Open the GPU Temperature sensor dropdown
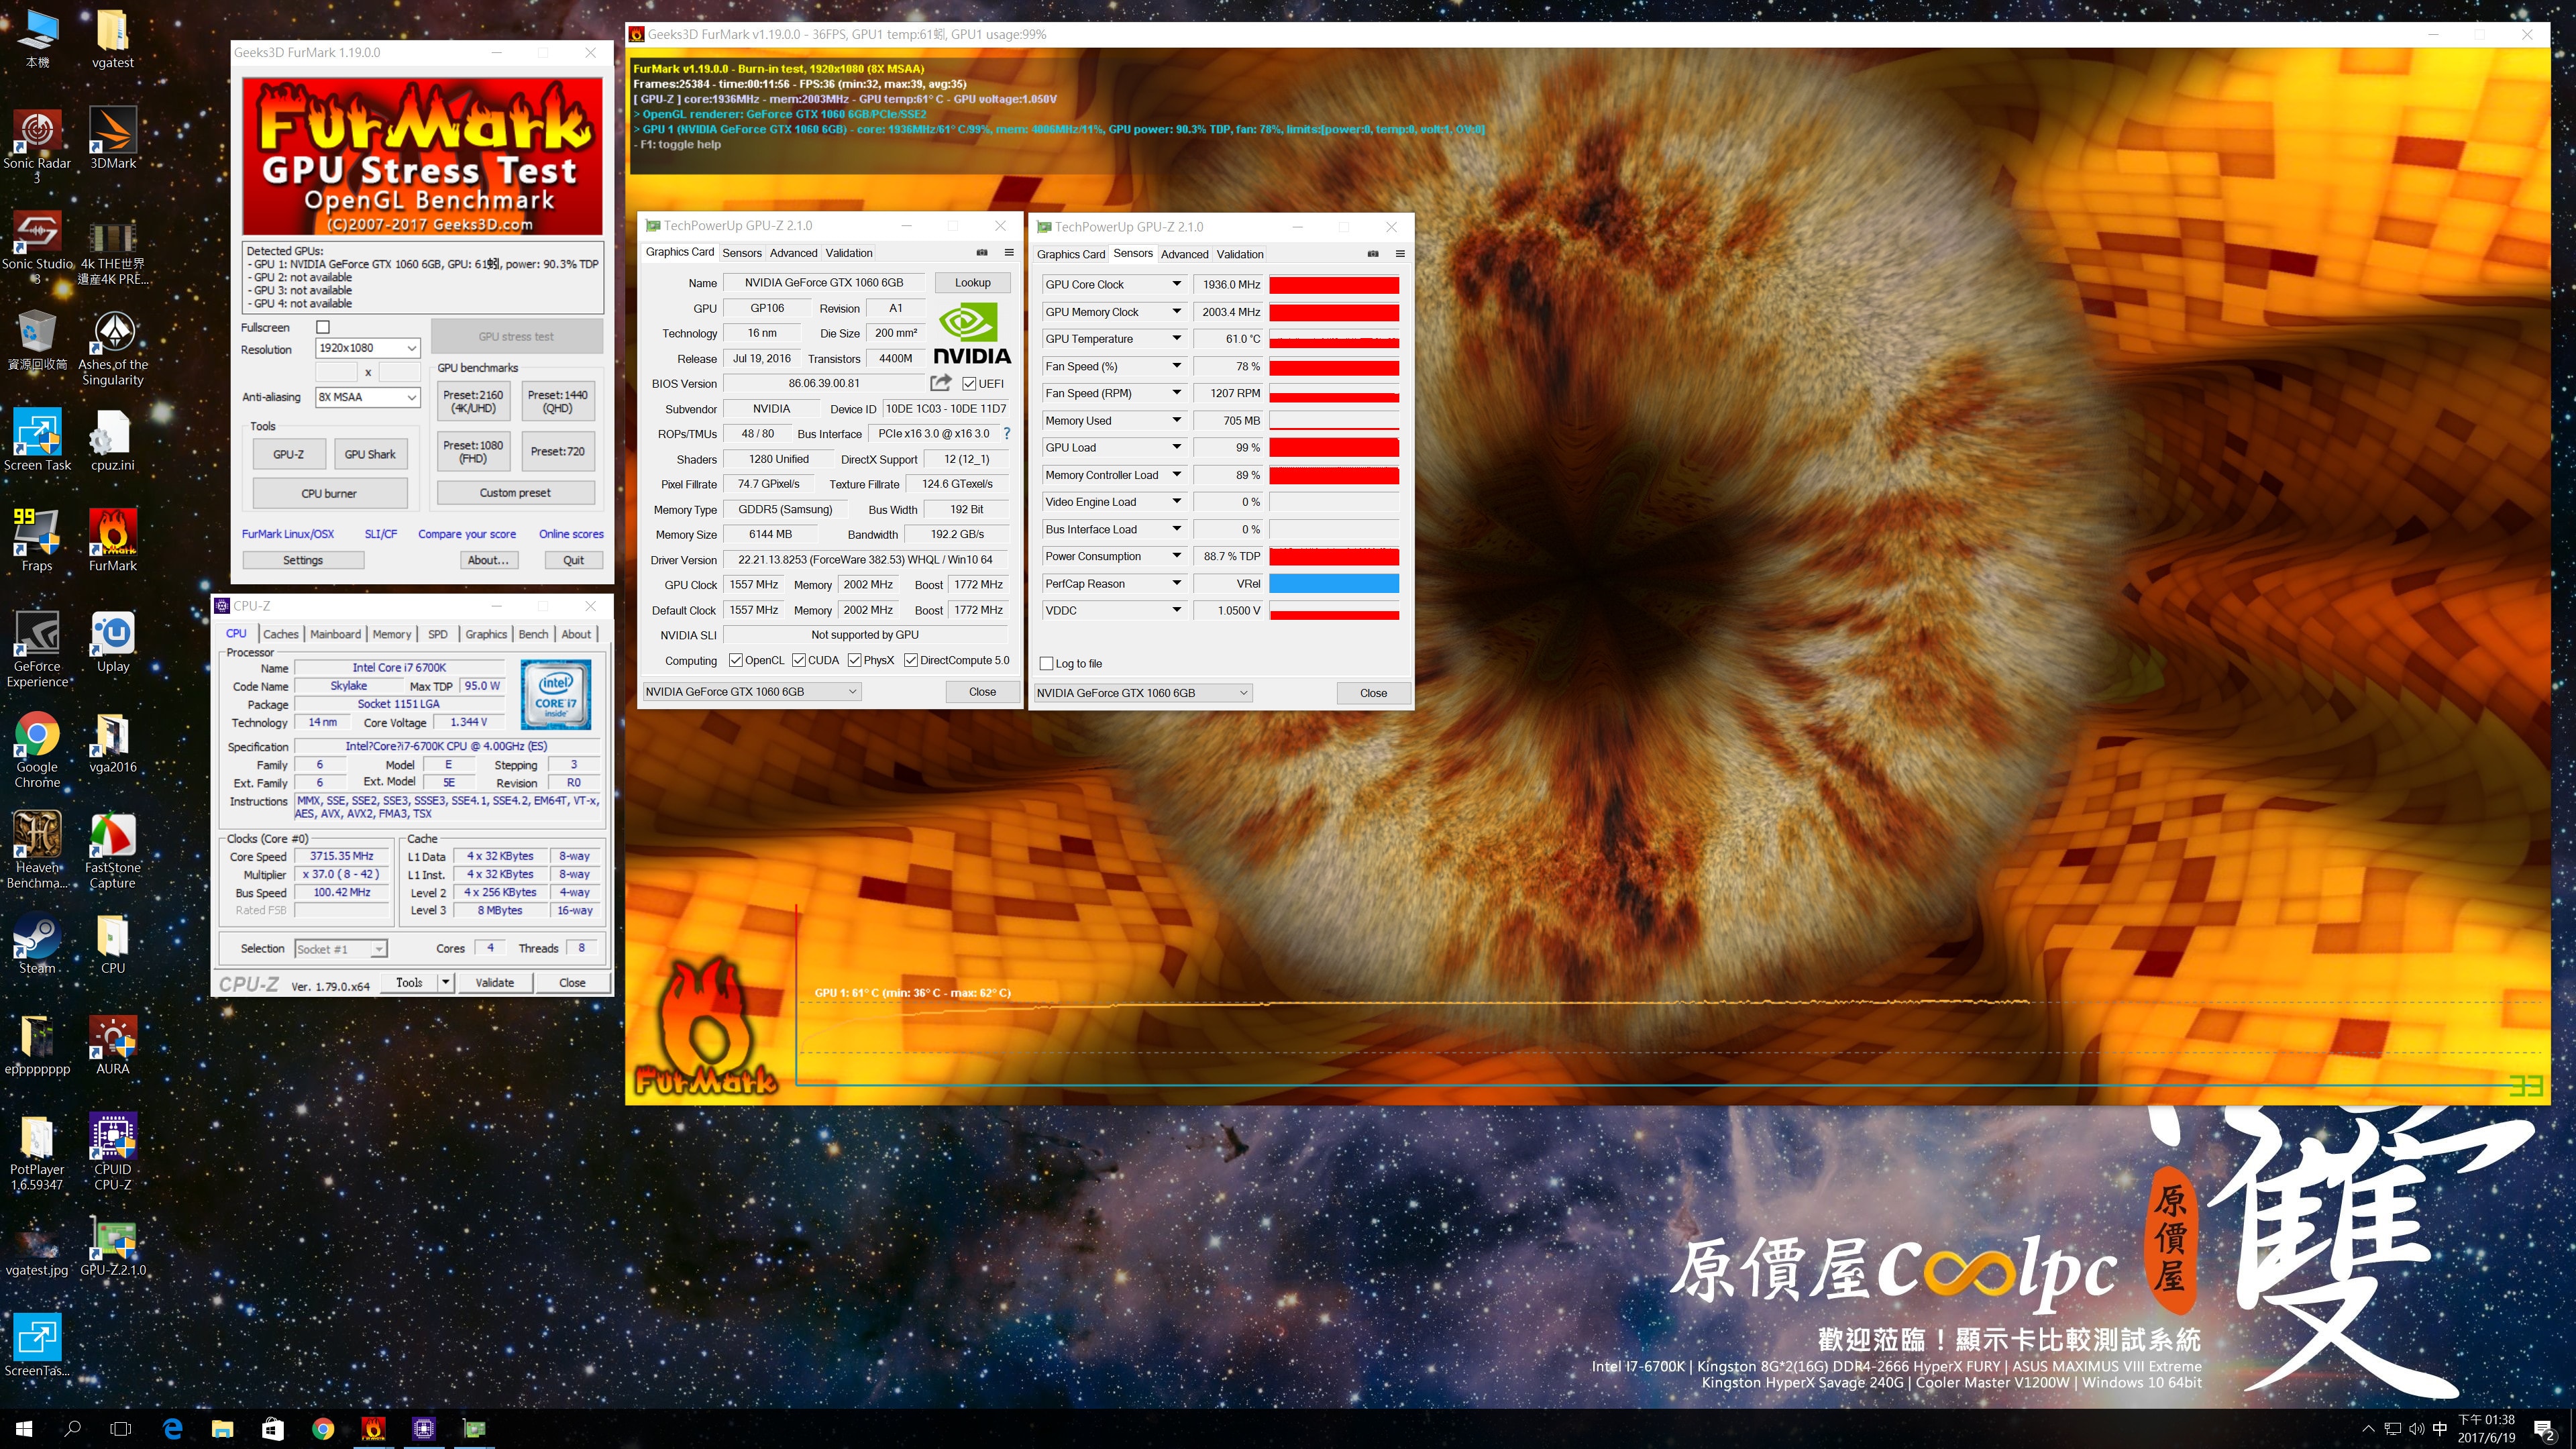This screenshot has width=2576, height=1449. coord(1177,338)
